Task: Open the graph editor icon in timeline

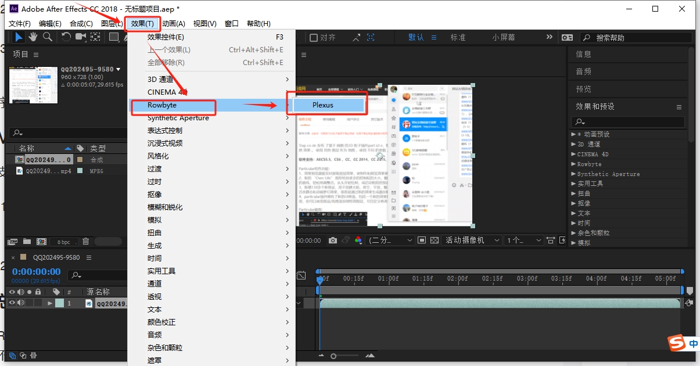Action: (301, 275)
